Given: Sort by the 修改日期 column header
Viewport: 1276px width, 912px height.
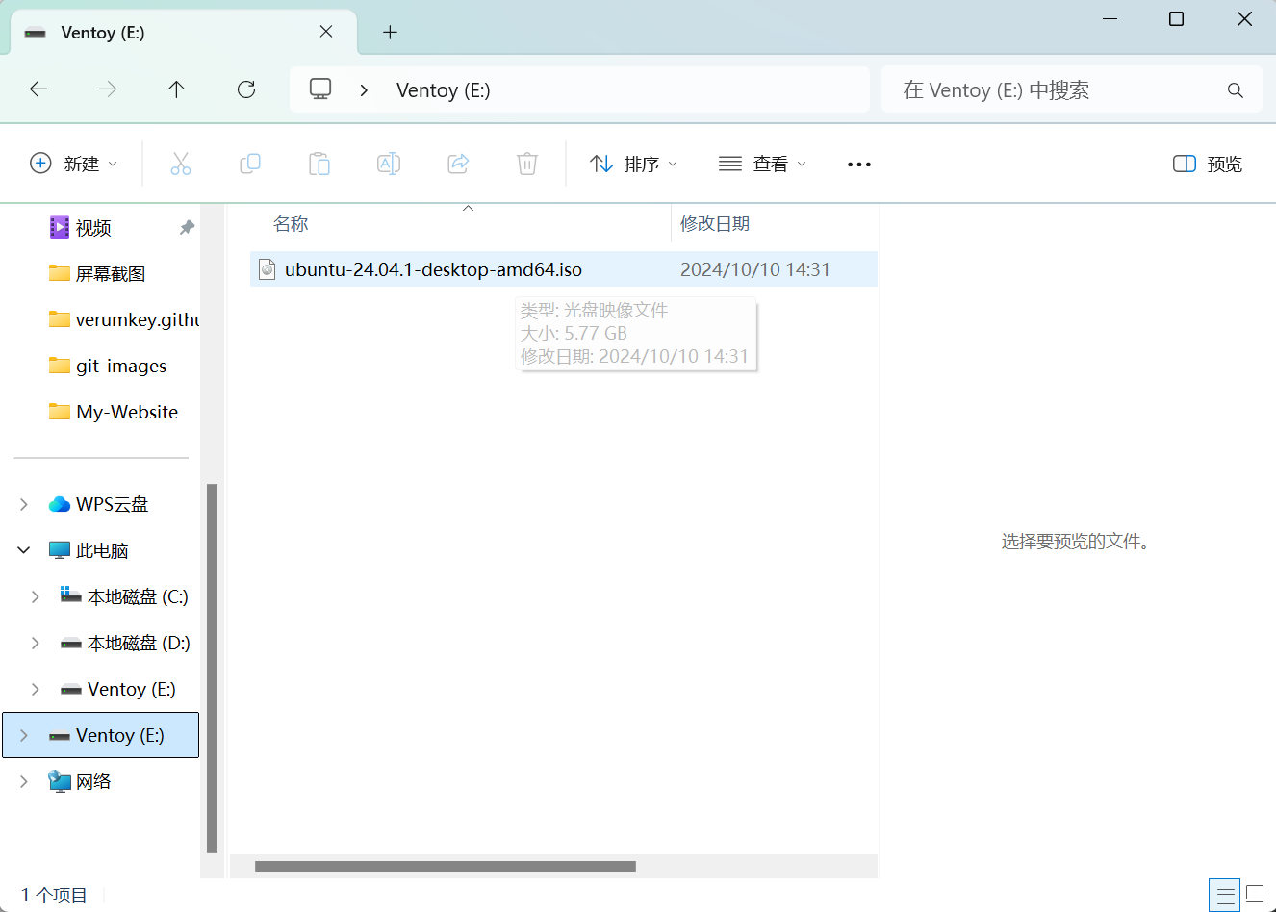Looking at the screenshot, I should (715, 224).
